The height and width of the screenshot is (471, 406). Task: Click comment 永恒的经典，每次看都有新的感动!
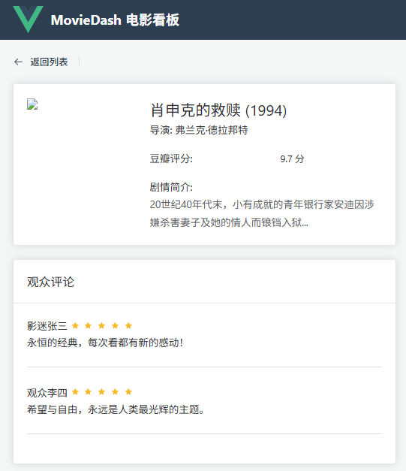(105, 343)
